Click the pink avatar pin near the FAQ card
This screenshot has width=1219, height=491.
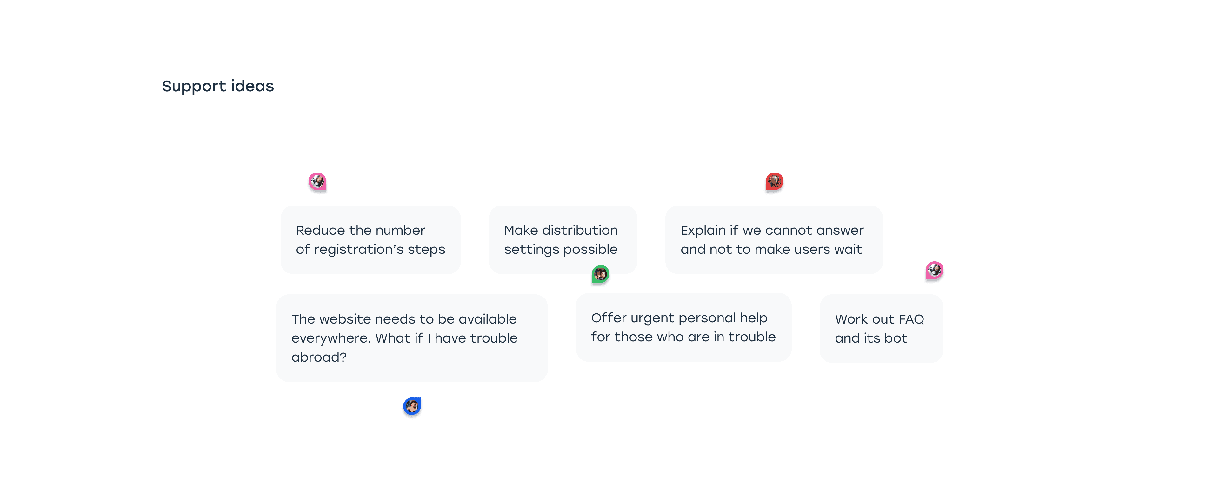934,270
